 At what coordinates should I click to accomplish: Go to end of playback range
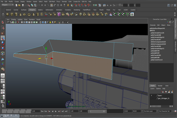pos(66,111)
